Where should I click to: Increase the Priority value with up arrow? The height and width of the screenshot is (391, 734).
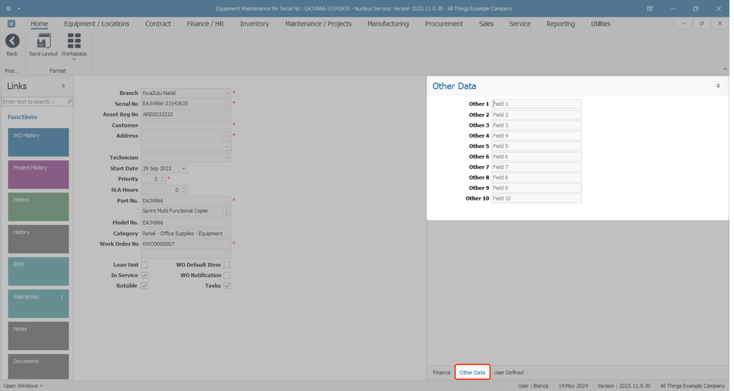pyautogui.click(x=163, y=177)
